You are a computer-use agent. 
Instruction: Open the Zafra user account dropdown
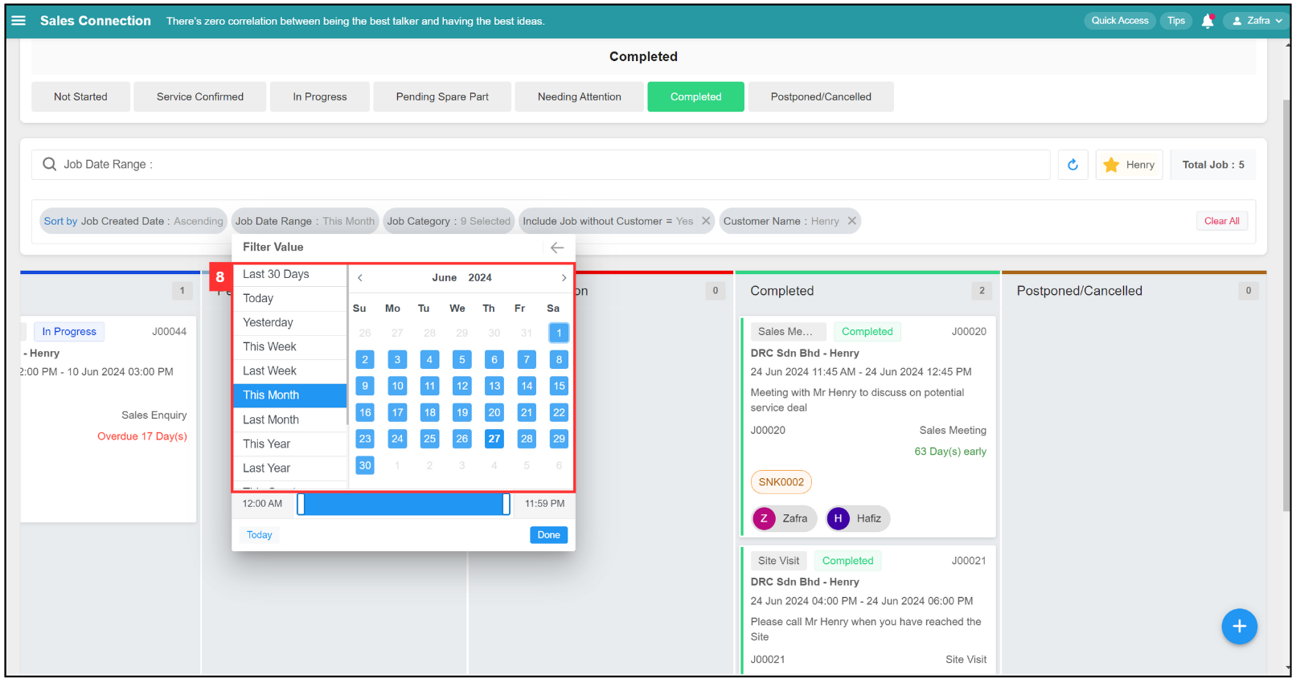point(1257,21)
